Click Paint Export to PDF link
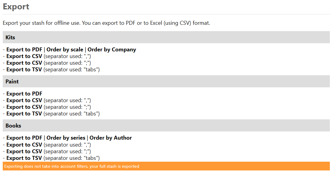This screenshot has height=178, width=335. click(x=24, y=94)
